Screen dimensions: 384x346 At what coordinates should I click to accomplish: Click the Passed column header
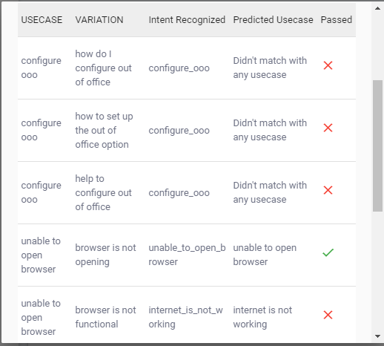coord(337,20)
